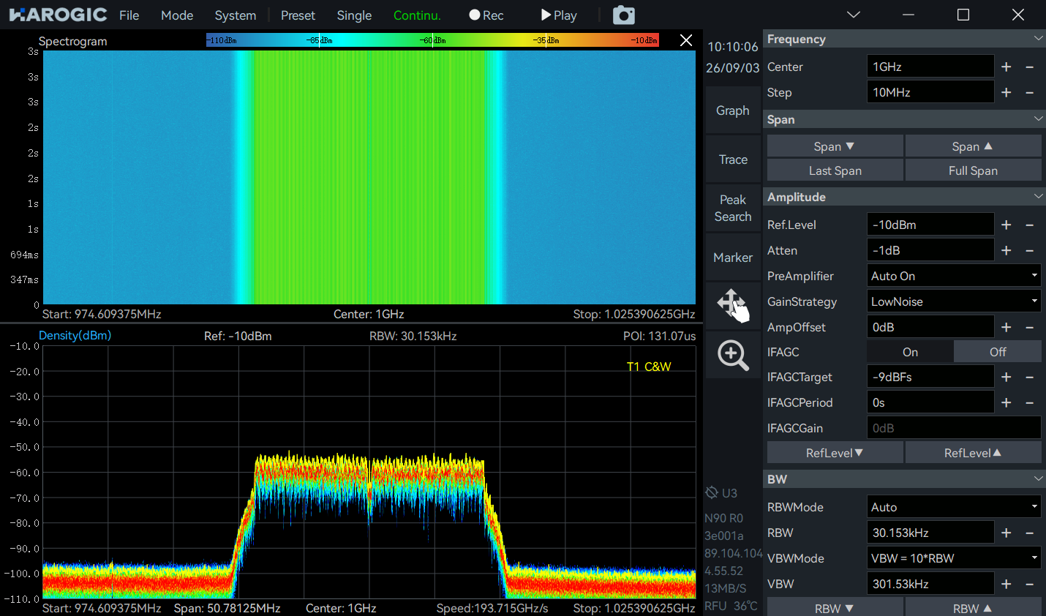Click the RefLevel down button
1046x616 pixels.
pyautogui.click(x=835, y=453)
